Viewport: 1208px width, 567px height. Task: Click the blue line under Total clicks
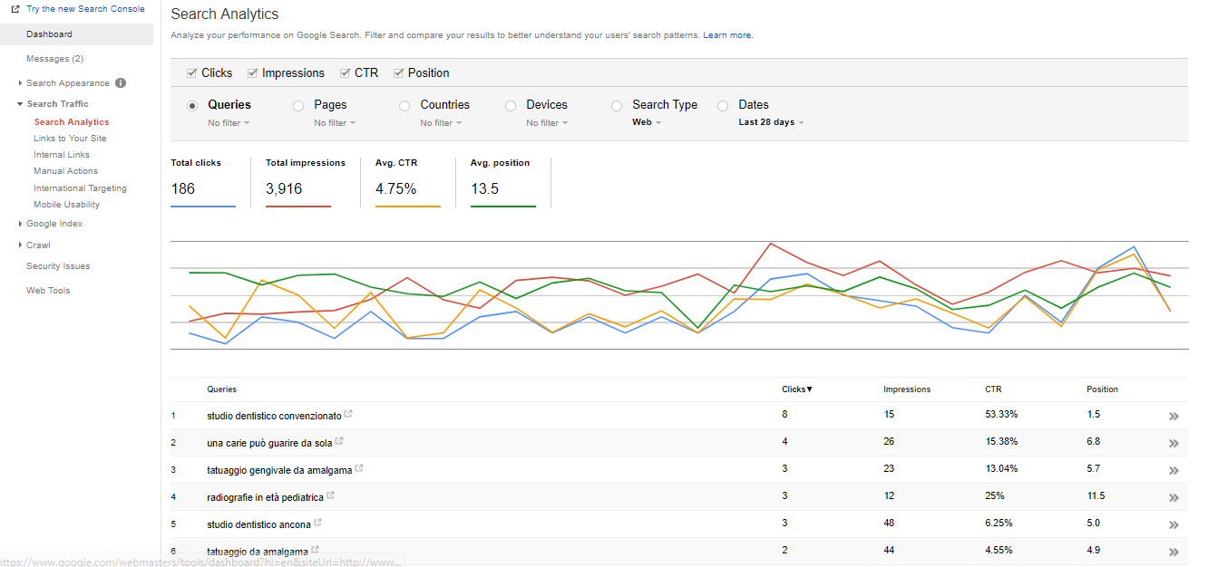coord(203,207)
